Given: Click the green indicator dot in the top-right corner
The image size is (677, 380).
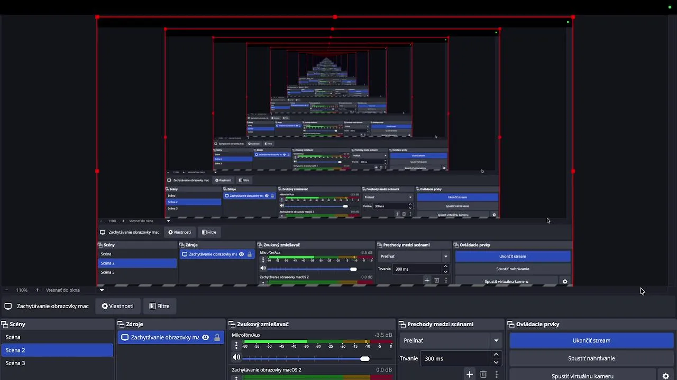Looking at the screenshot, I should (x=670, y=7).
